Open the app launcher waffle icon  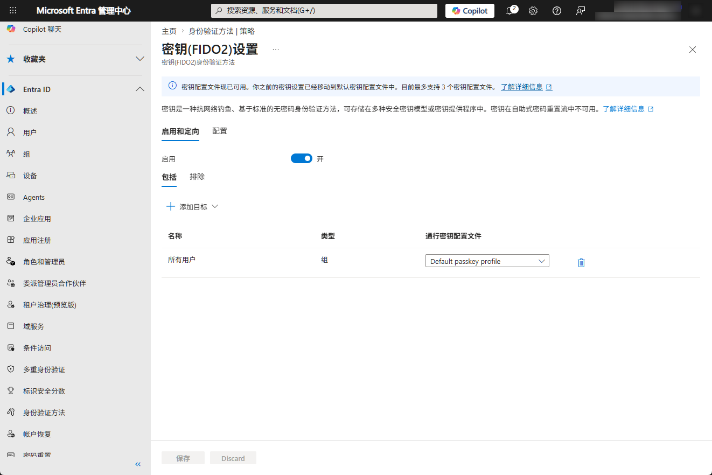coord(13,11)
